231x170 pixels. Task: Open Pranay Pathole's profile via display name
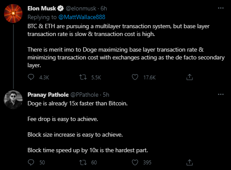click(x=48, y=95)
